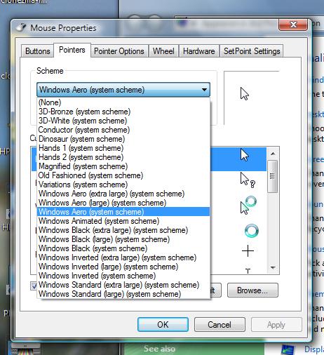
Task: Select the Precision Select crosshair cursor
Action: (x=248, y=251)
